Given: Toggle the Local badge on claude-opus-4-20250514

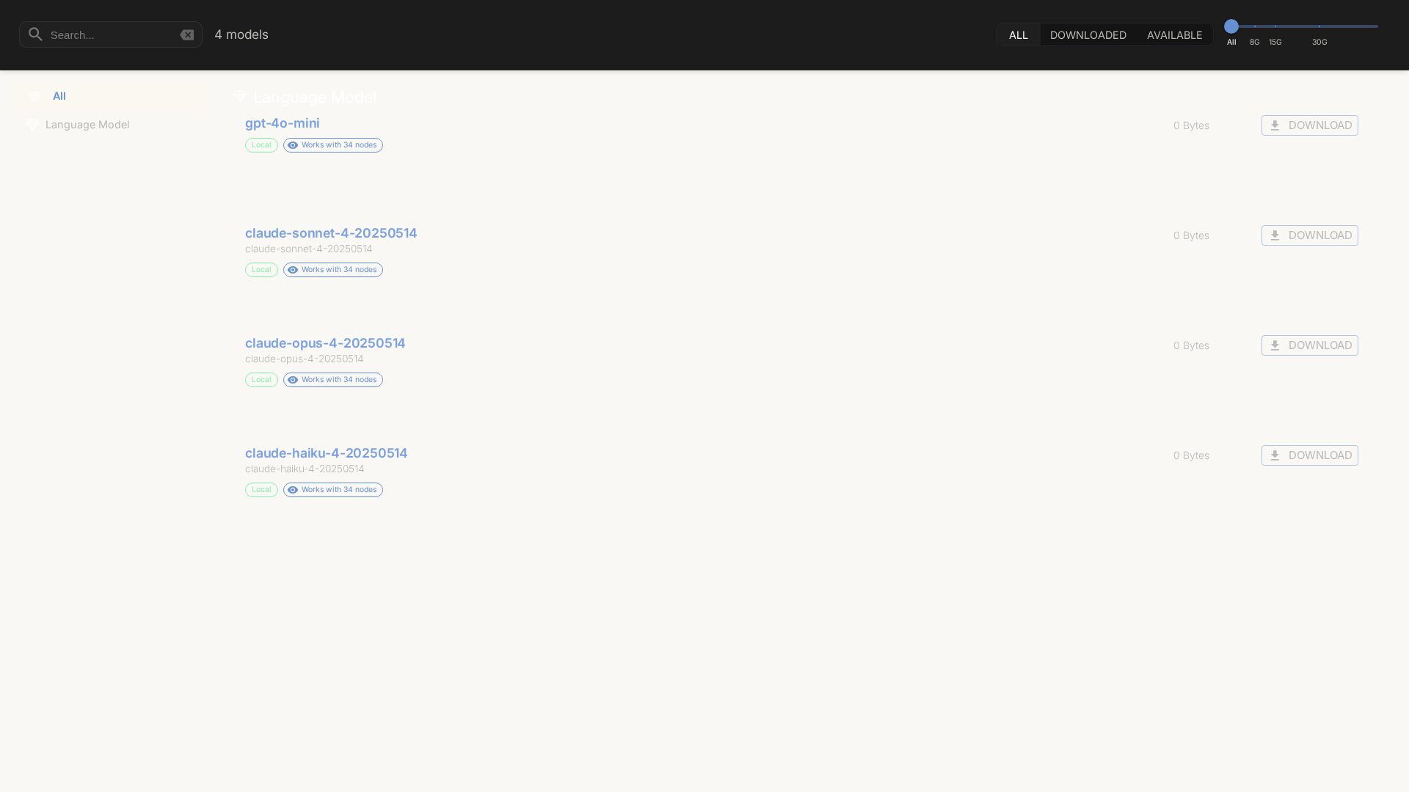Looking at the screenshot, I should tap(261, 379).
